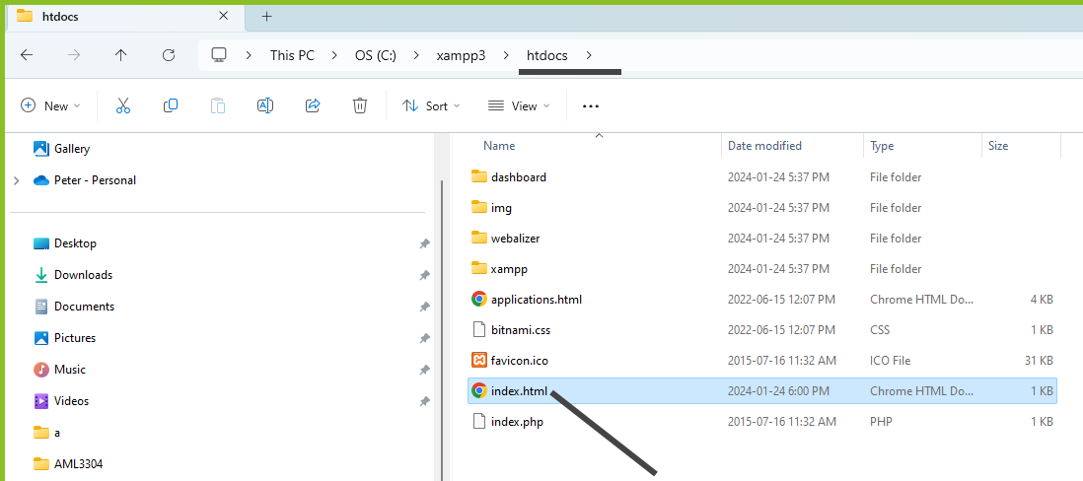The width and height of the screenshot is (1083, 481).
Task: Sort by the Size column header
Action: pos(998,146)
